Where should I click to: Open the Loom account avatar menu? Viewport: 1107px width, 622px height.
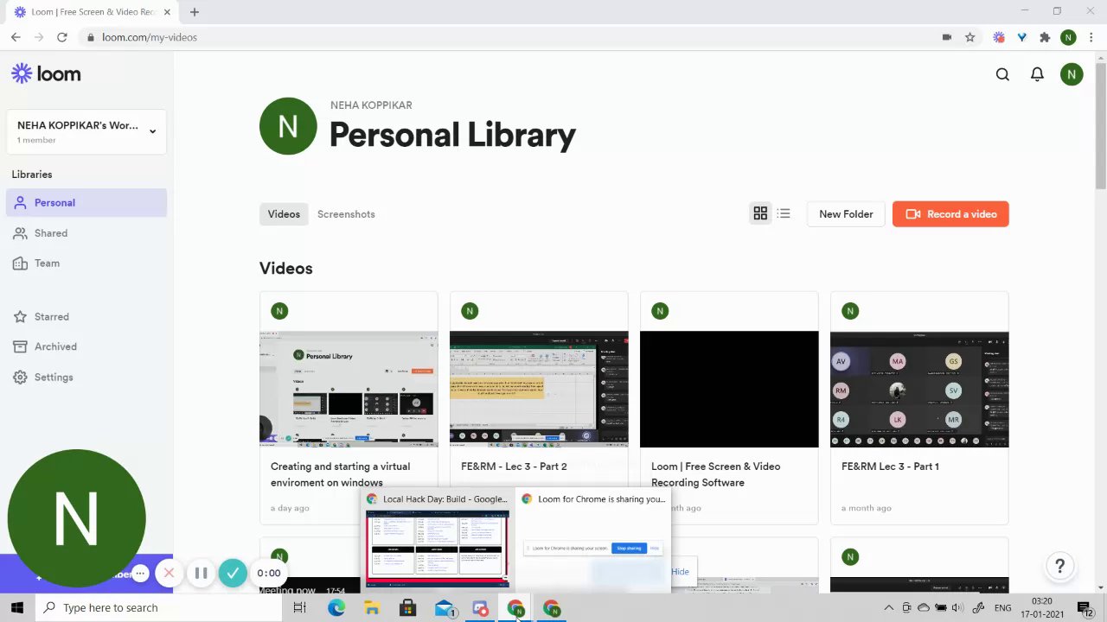1072,74
